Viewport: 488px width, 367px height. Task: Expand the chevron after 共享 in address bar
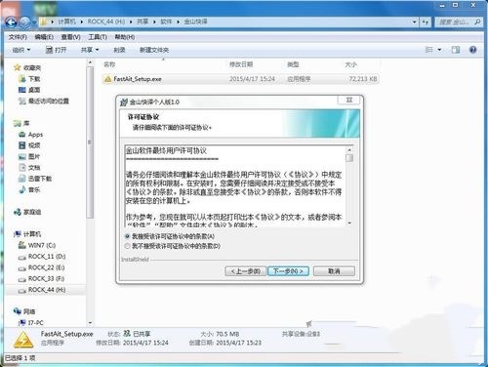[154, 21]
